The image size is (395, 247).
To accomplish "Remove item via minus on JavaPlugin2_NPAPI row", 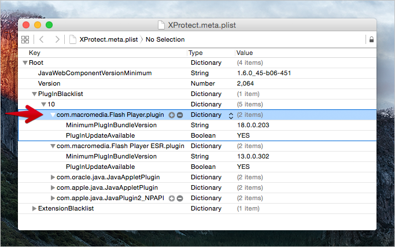I will (180, 198).
